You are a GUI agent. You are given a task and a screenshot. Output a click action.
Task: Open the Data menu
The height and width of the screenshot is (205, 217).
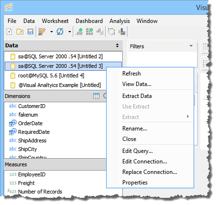click(29, 21)
